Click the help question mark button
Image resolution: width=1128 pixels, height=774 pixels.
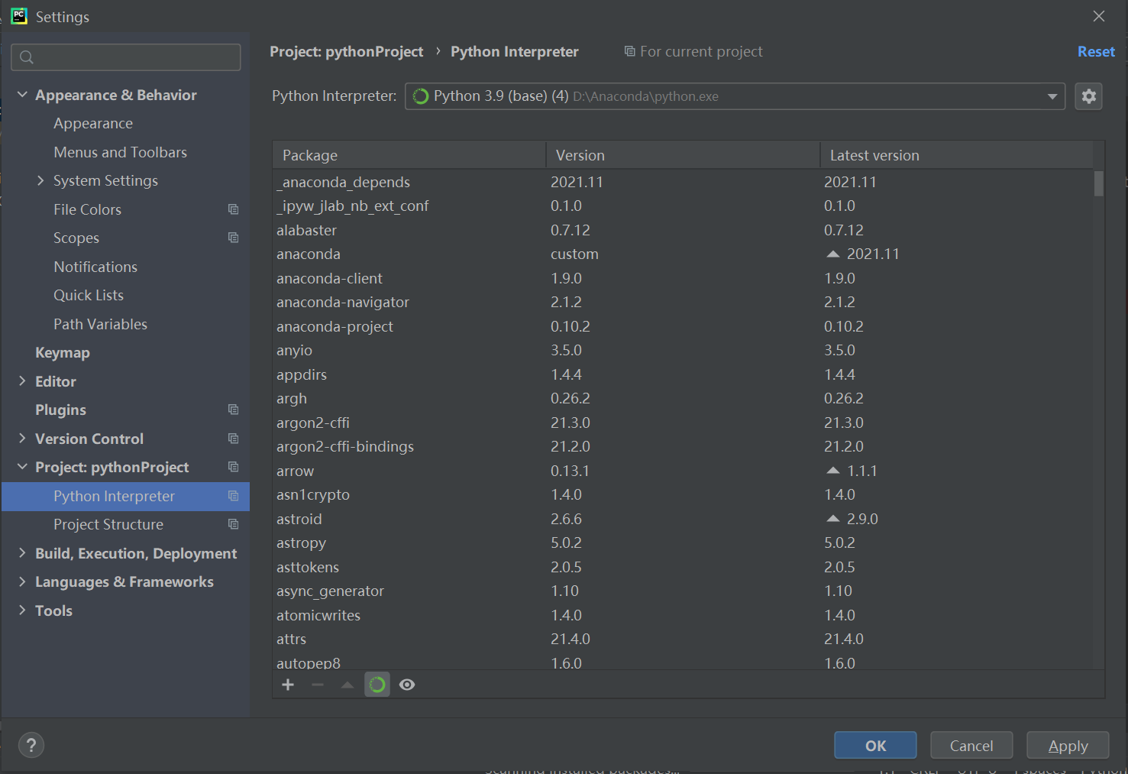pos(31,745)
